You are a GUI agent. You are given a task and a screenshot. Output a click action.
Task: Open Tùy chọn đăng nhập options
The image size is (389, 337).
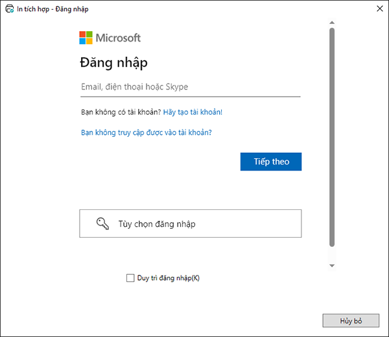click(x=190, y=224)
